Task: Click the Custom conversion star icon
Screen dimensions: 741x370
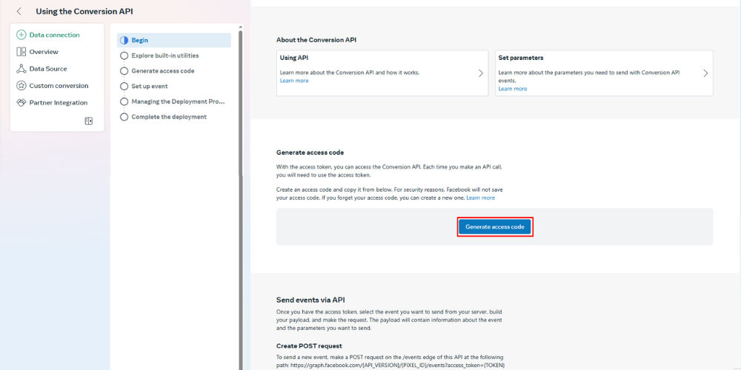Action: (x=21, y=86)
